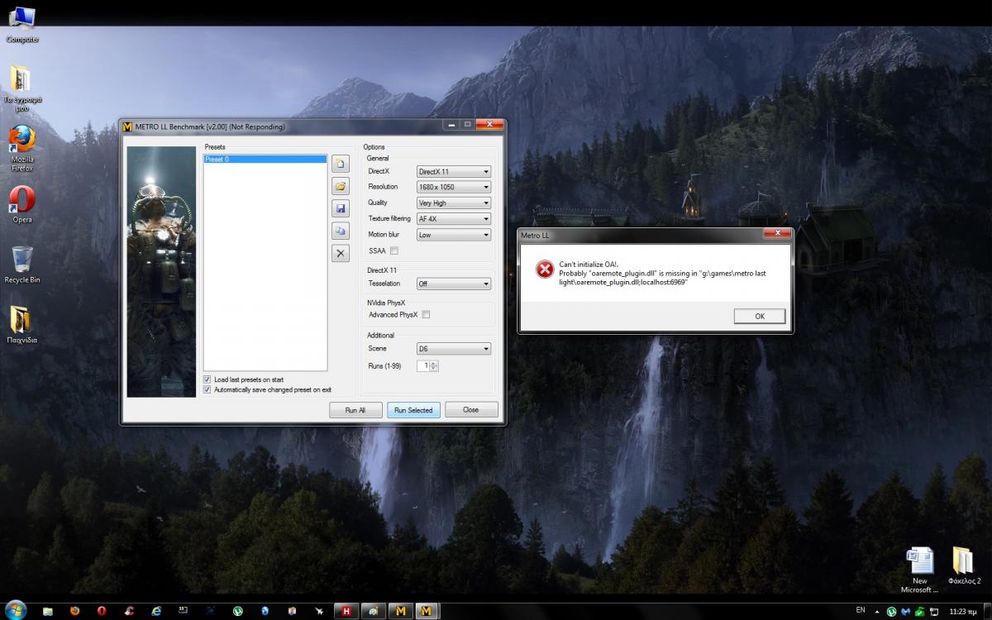Switch to the red H taskbar application
The width and height of the screenshot is (992, 620).
[x=346, y=611]
